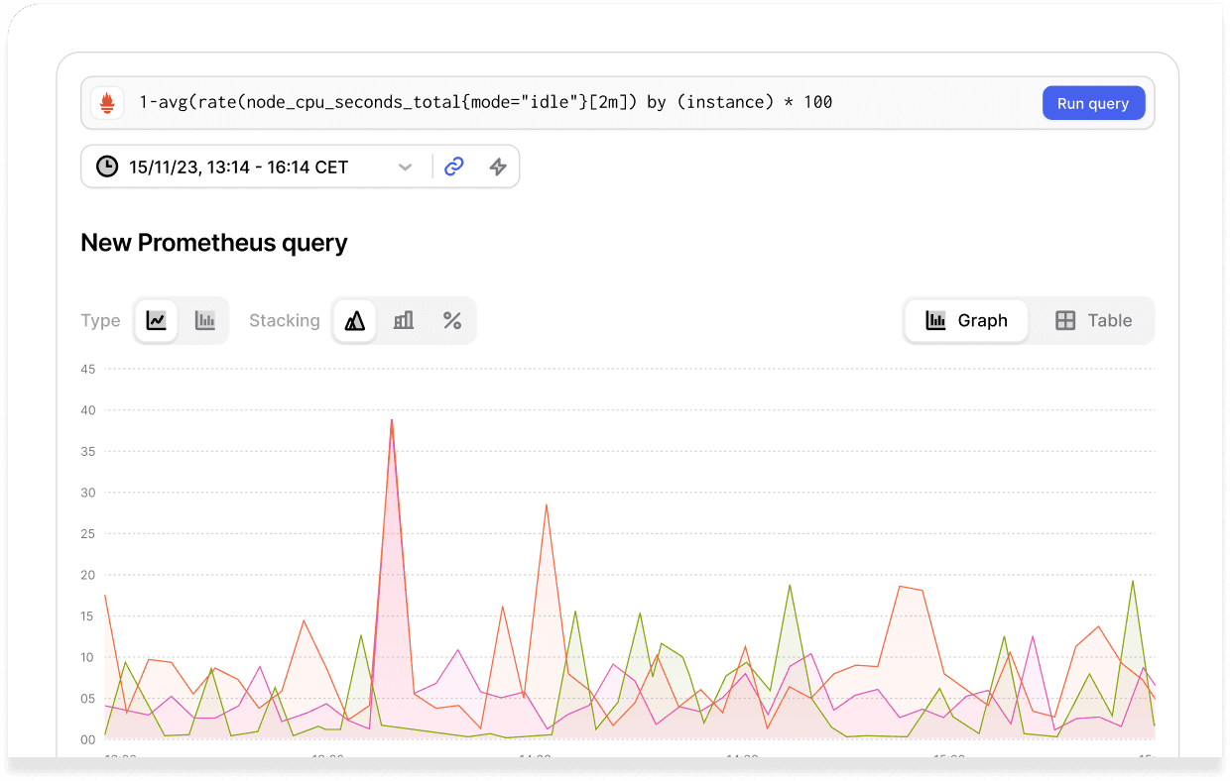Select the Graph tab

965,319
